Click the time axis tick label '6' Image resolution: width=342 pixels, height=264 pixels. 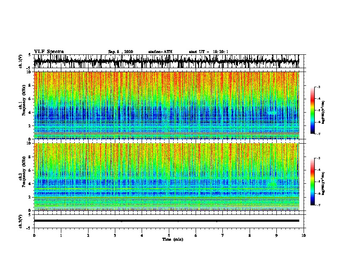(196, 236)
